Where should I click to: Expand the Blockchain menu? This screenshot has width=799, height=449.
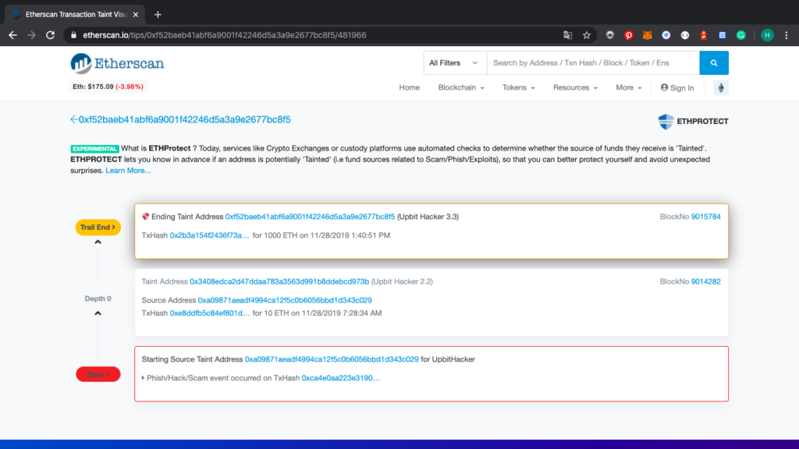pos(461,87)
